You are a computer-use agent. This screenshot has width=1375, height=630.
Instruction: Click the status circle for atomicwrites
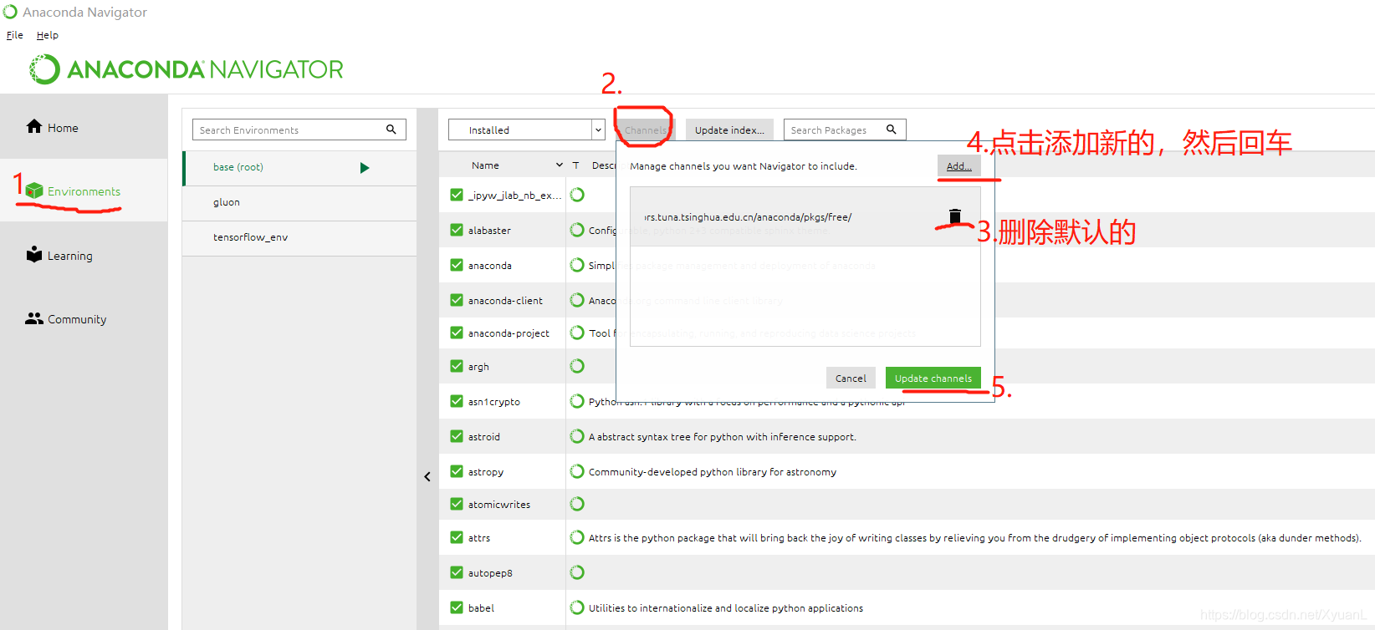(x=577, y=504)
